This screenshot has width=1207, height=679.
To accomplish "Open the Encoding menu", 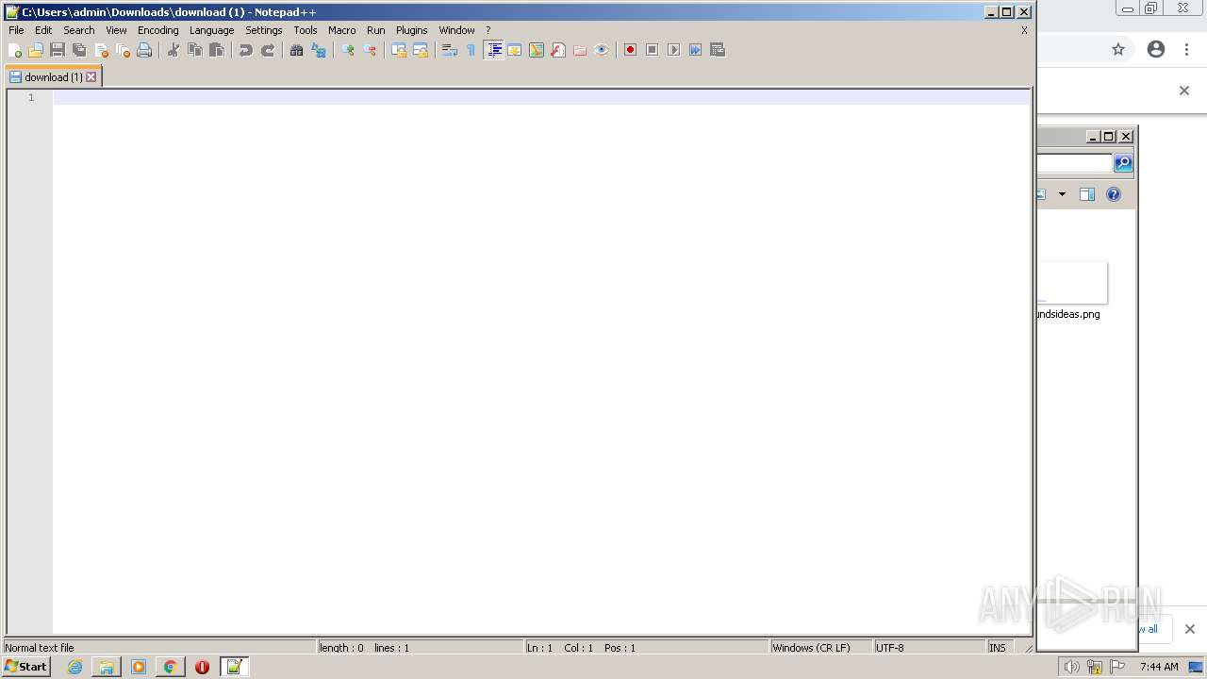I will point(158,30).
